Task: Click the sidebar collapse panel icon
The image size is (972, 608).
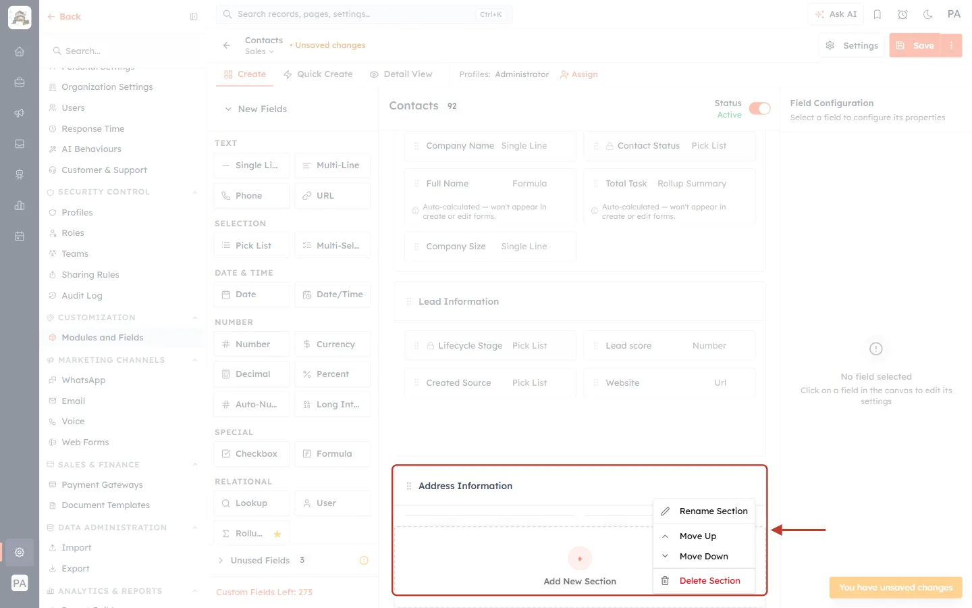Action: [x=194, y=17]
